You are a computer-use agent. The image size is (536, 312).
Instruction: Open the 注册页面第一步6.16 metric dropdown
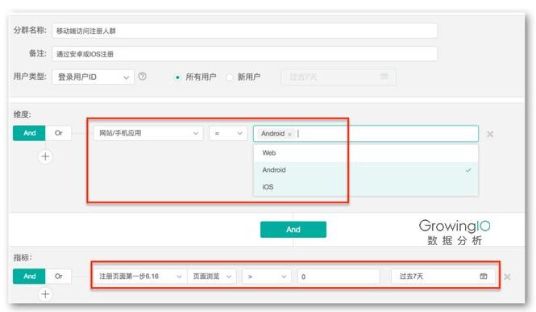pos(140,276)
